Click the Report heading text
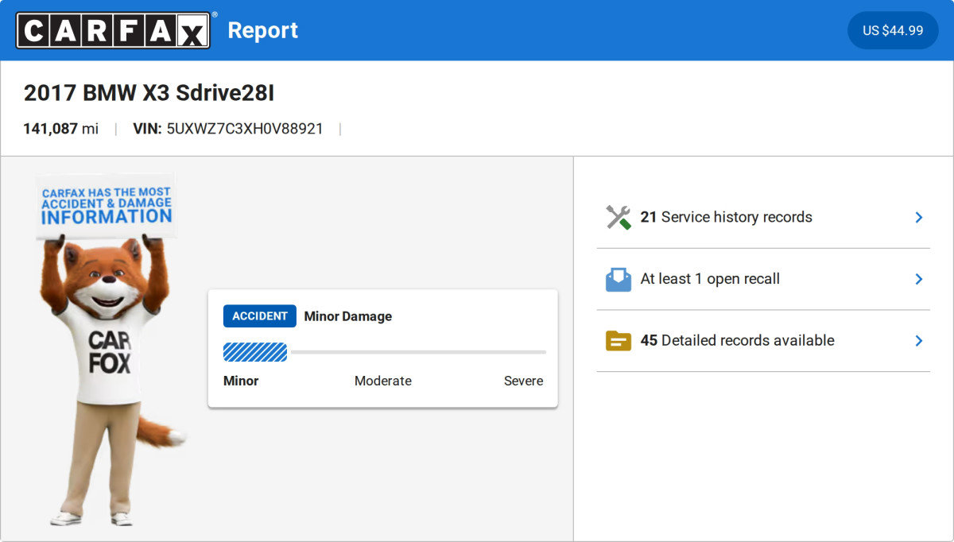This screenshot has width=954, height=542. click(262, 30)
